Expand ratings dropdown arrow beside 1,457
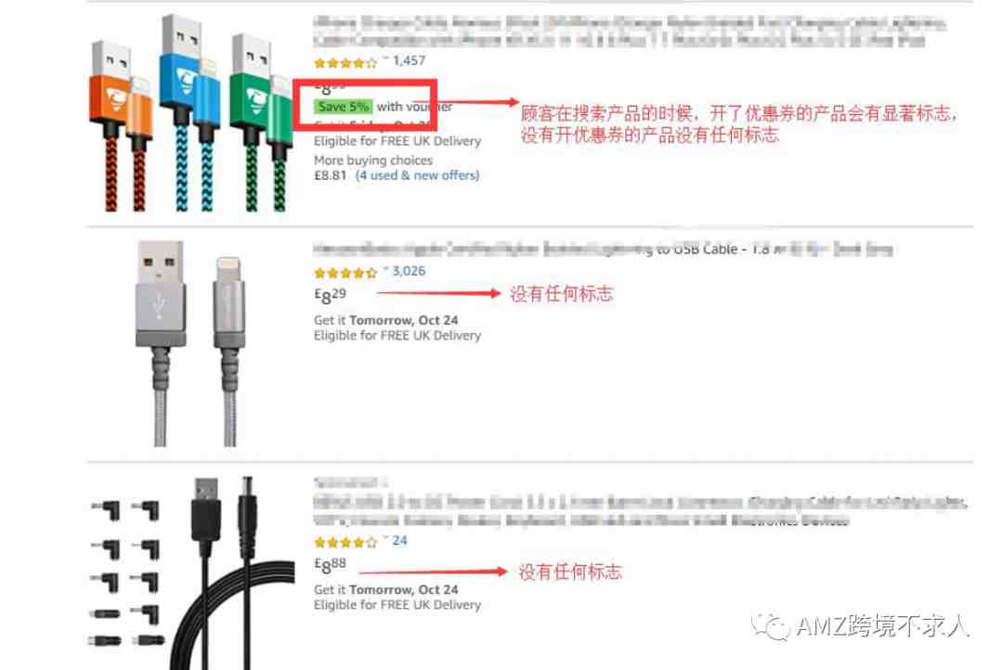 pyautogui.click(x=385, y=58)
